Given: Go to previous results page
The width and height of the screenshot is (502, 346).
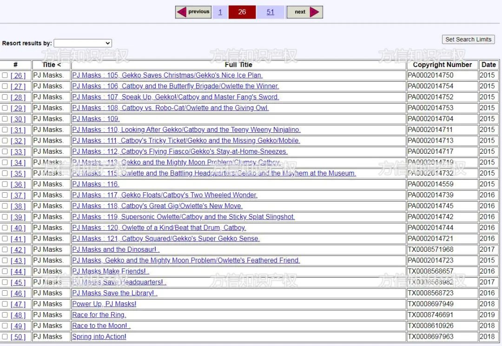Looking at the screenshot, I should [193, 12].
